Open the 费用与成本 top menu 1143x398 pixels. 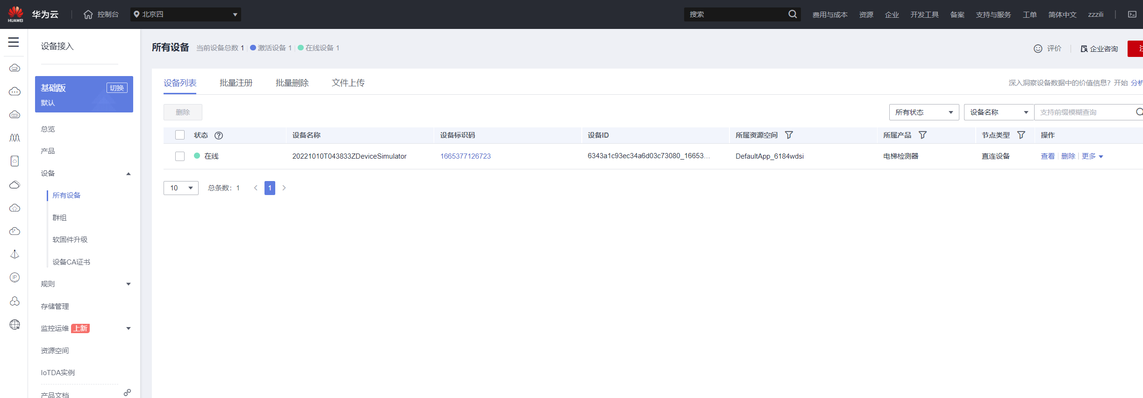[830, 15]
